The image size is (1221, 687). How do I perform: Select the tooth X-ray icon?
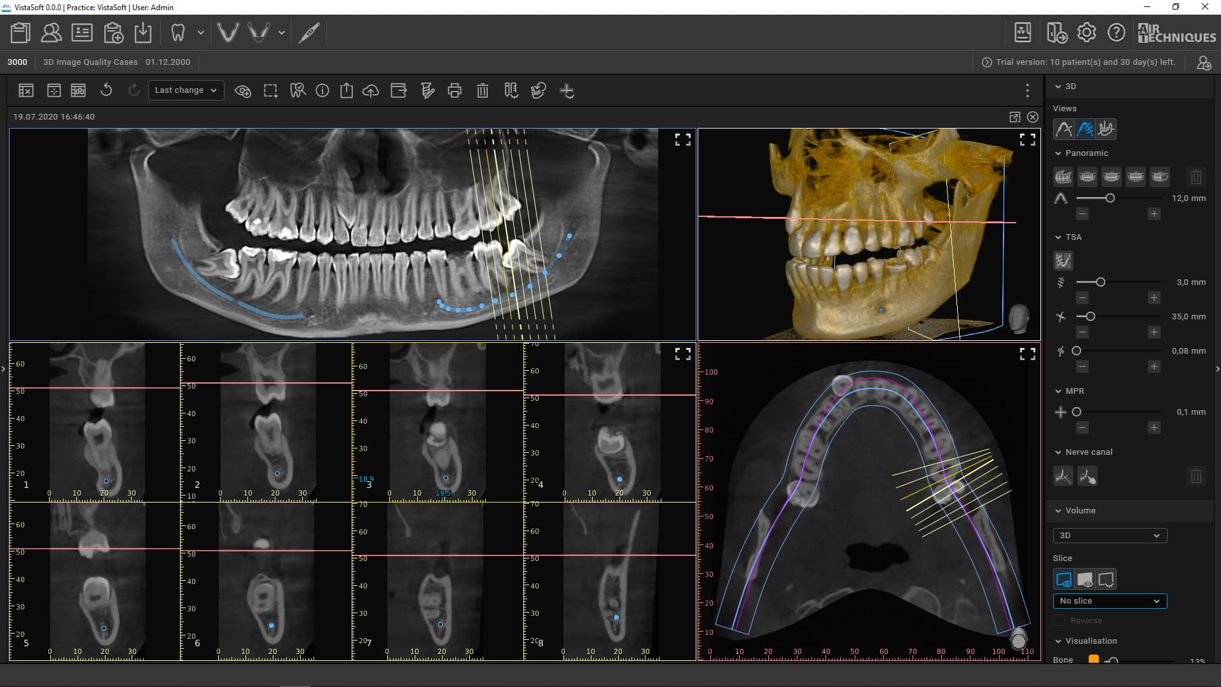click(178, 32)
